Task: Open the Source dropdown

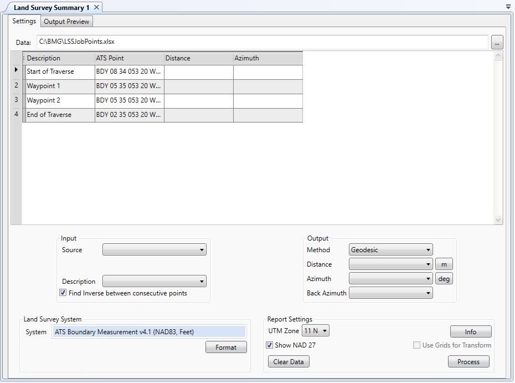Action: (x=154, y=250)
